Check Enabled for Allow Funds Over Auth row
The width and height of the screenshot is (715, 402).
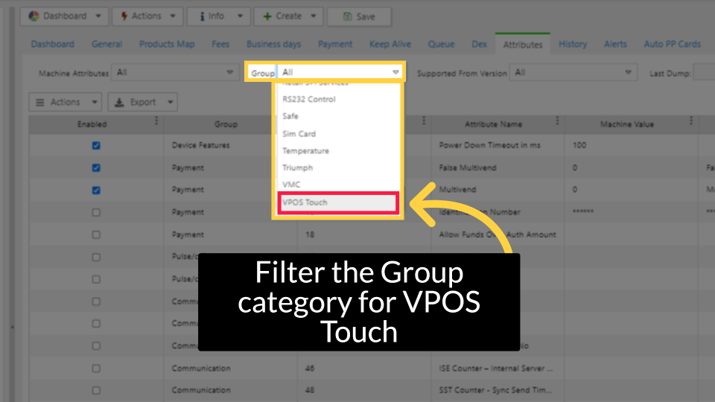[96, 234]
